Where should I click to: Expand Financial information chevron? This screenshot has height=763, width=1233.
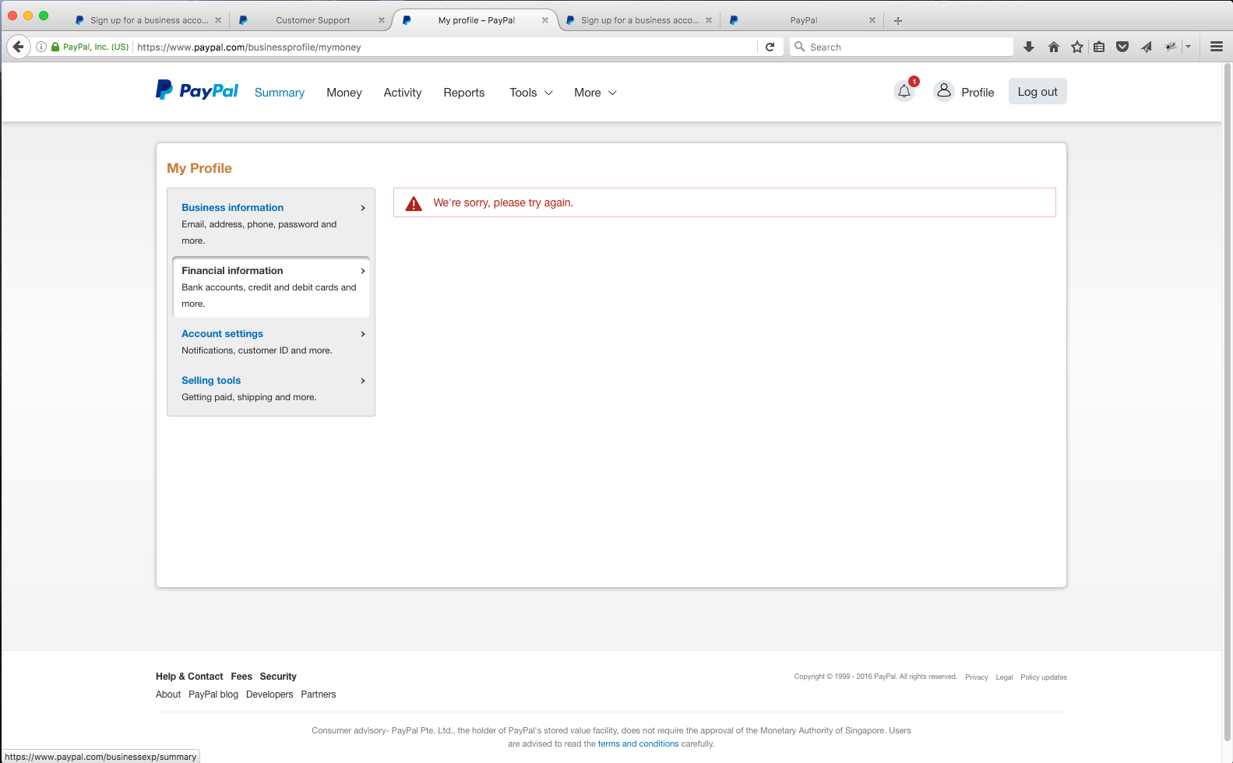coord(363,271)
